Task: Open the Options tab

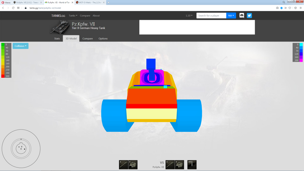Action: (103, 39)
